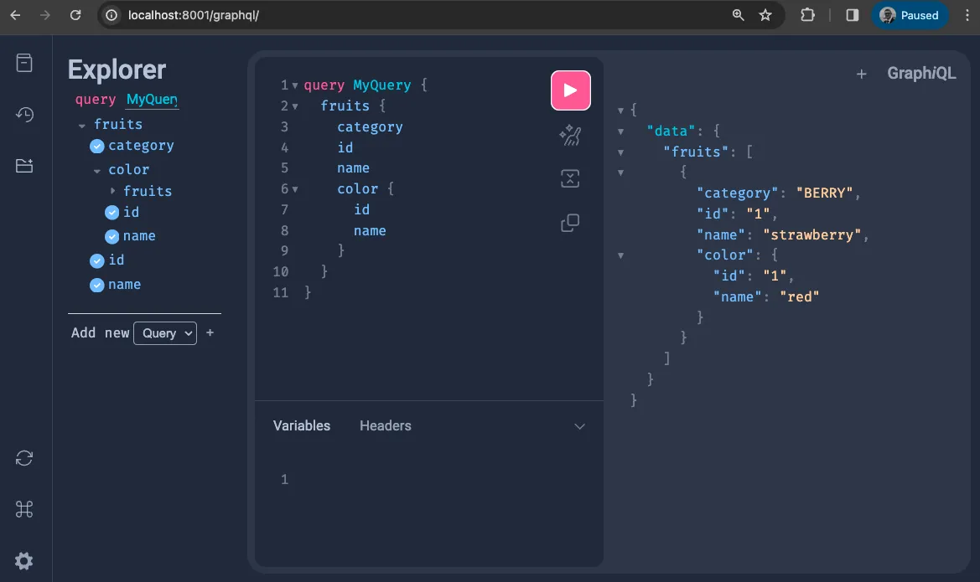
Task: Deselect the name field under color
Action: tap(111, 235)
